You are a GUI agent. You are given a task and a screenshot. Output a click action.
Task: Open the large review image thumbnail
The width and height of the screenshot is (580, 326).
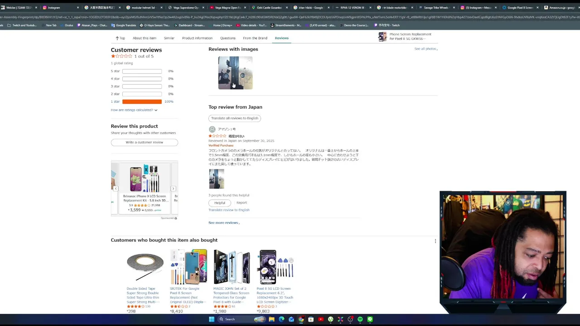[235, 73]
